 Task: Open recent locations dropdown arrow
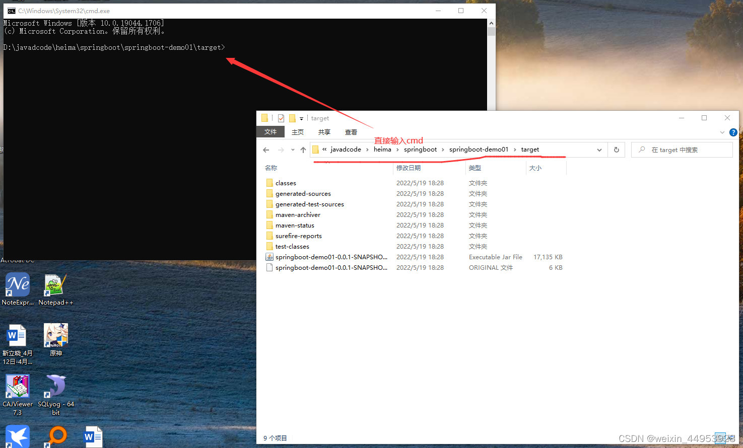(293, 150)
